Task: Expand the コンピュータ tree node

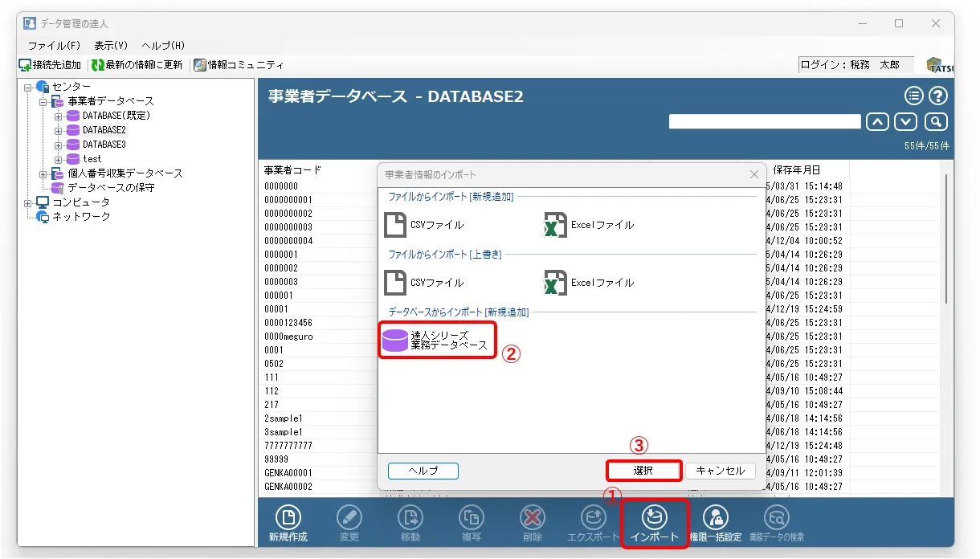Action: [x=27, y=202]
